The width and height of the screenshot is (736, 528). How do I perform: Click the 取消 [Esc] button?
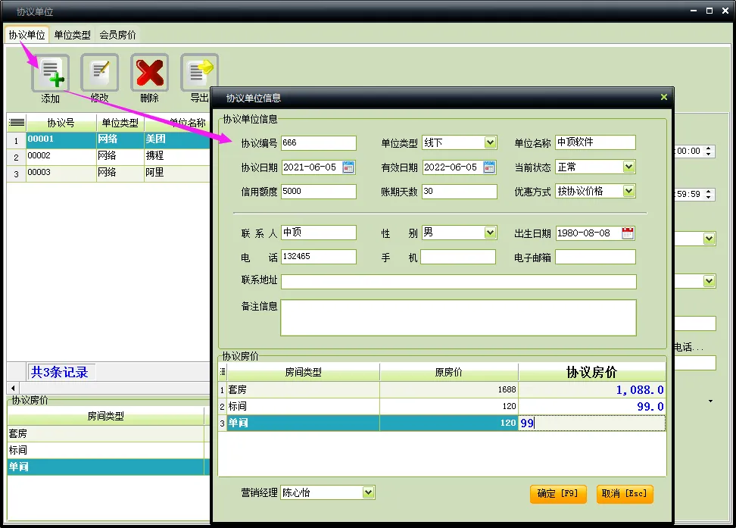[625, 494]
